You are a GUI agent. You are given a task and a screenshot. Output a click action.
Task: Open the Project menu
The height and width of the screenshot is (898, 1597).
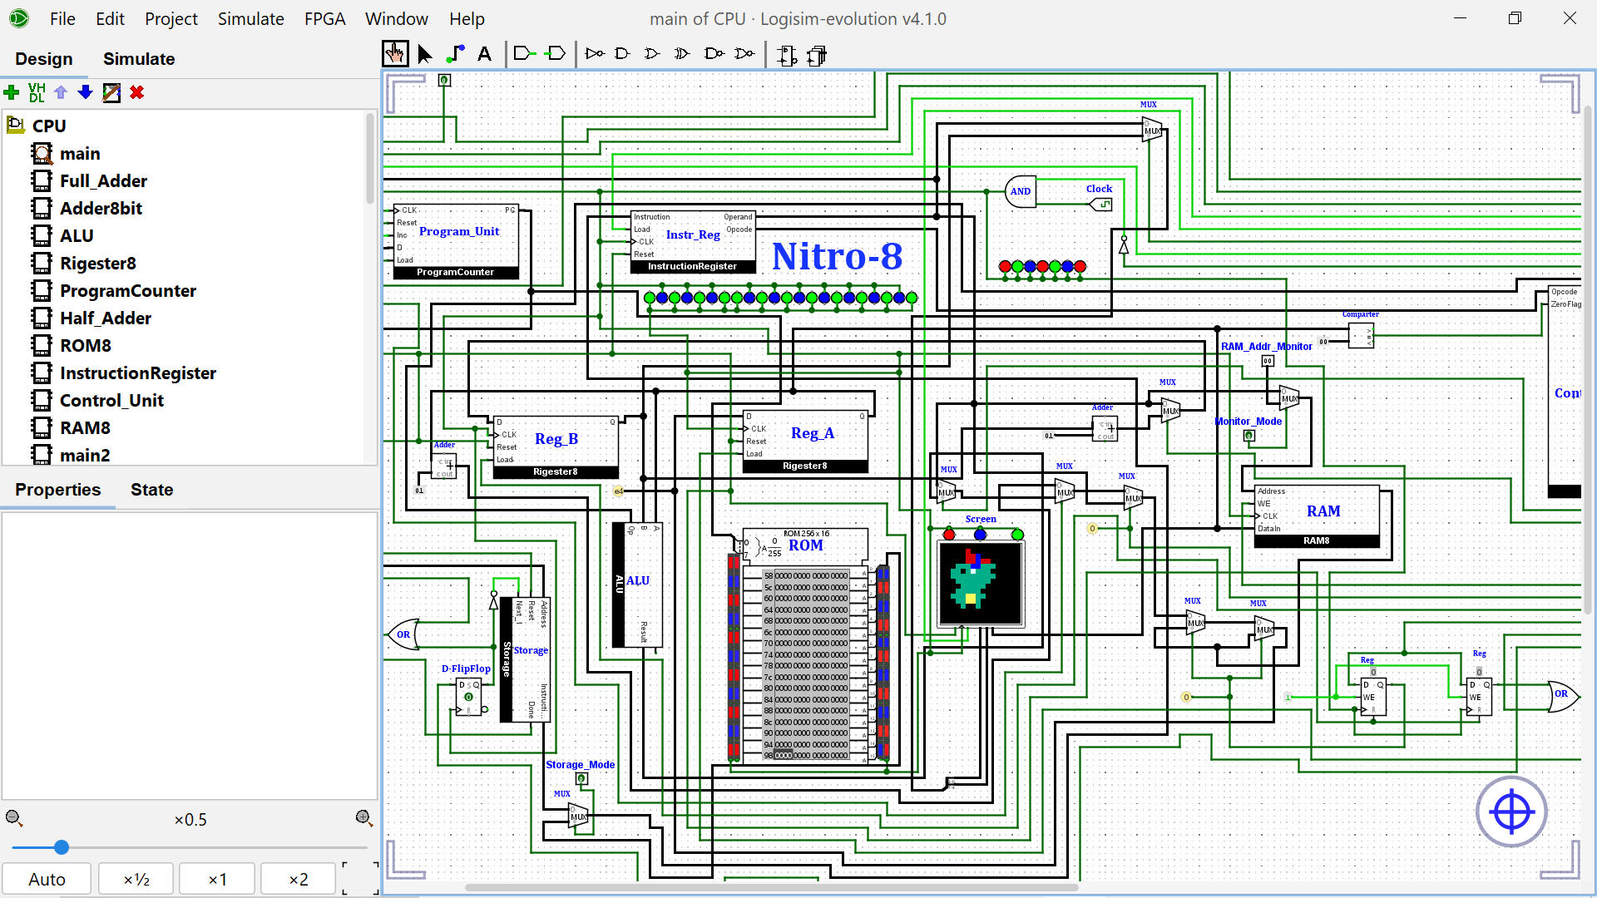(171, 18)
